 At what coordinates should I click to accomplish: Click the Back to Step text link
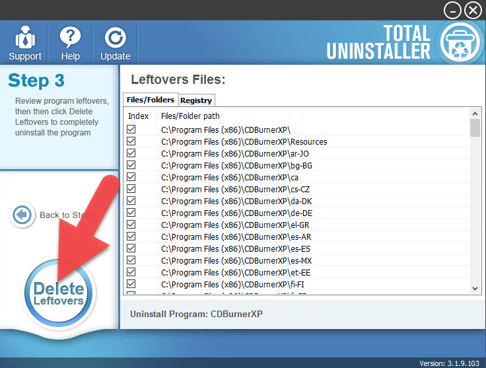[x=67, y=215]
